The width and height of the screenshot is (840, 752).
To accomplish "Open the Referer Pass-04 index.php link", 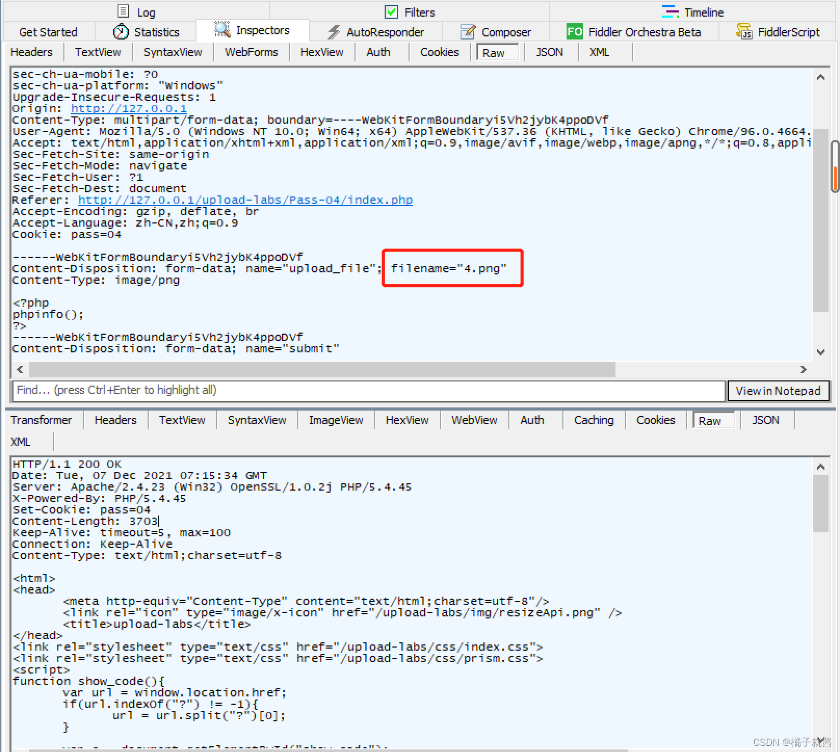I will [245, 200].
